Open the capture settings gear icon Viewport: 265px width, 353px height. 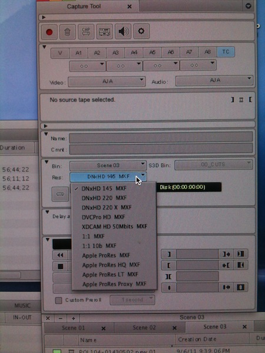(x=141, y=31)
